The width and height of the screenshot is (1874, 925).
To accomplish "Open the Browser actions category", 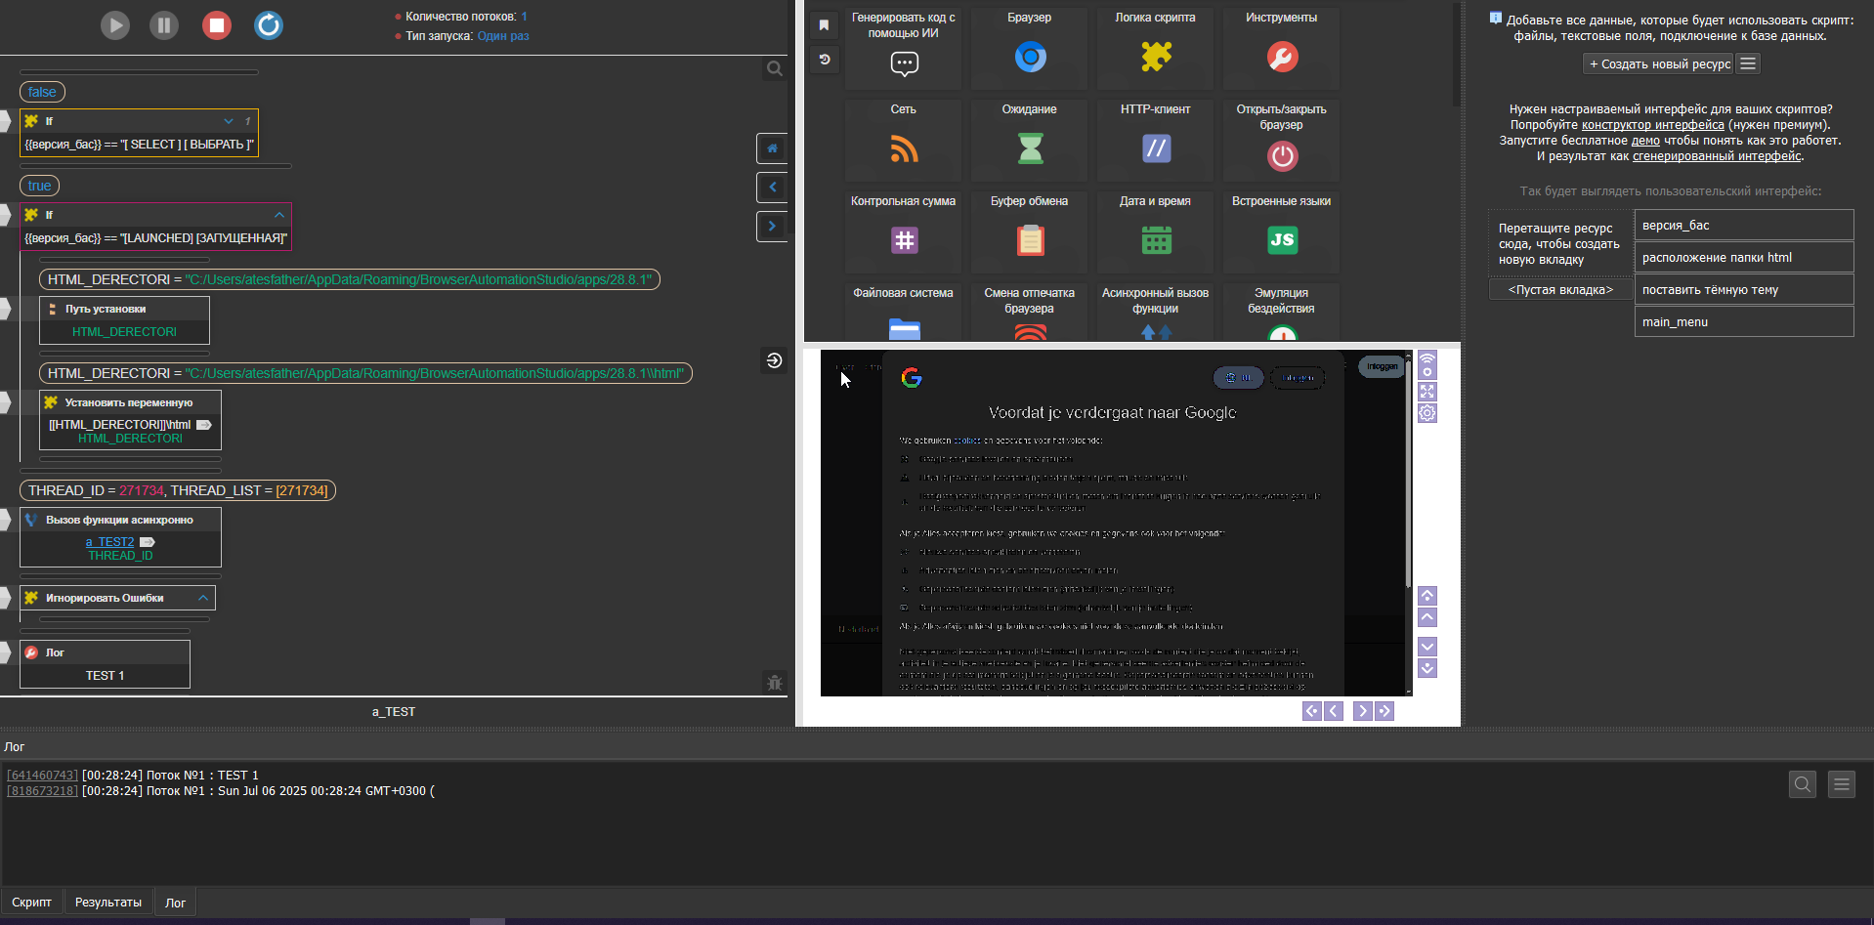I will pyautogui.click(x=1030, y=57).
